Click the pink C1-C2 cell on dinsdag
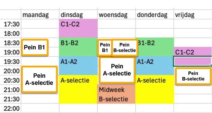The width and height of the screenshot is (212, 113). tap(78, 29)
